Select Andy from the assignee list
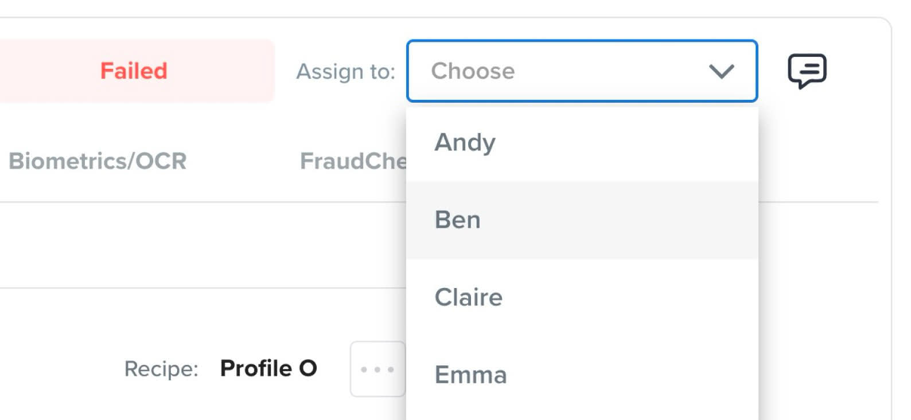911x420 pixels. coord(582,142)
